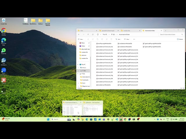Viewport: 186px width, 139px height.
Task: Switch to details list view at bottom-right status bar
Action: (181, 88)
